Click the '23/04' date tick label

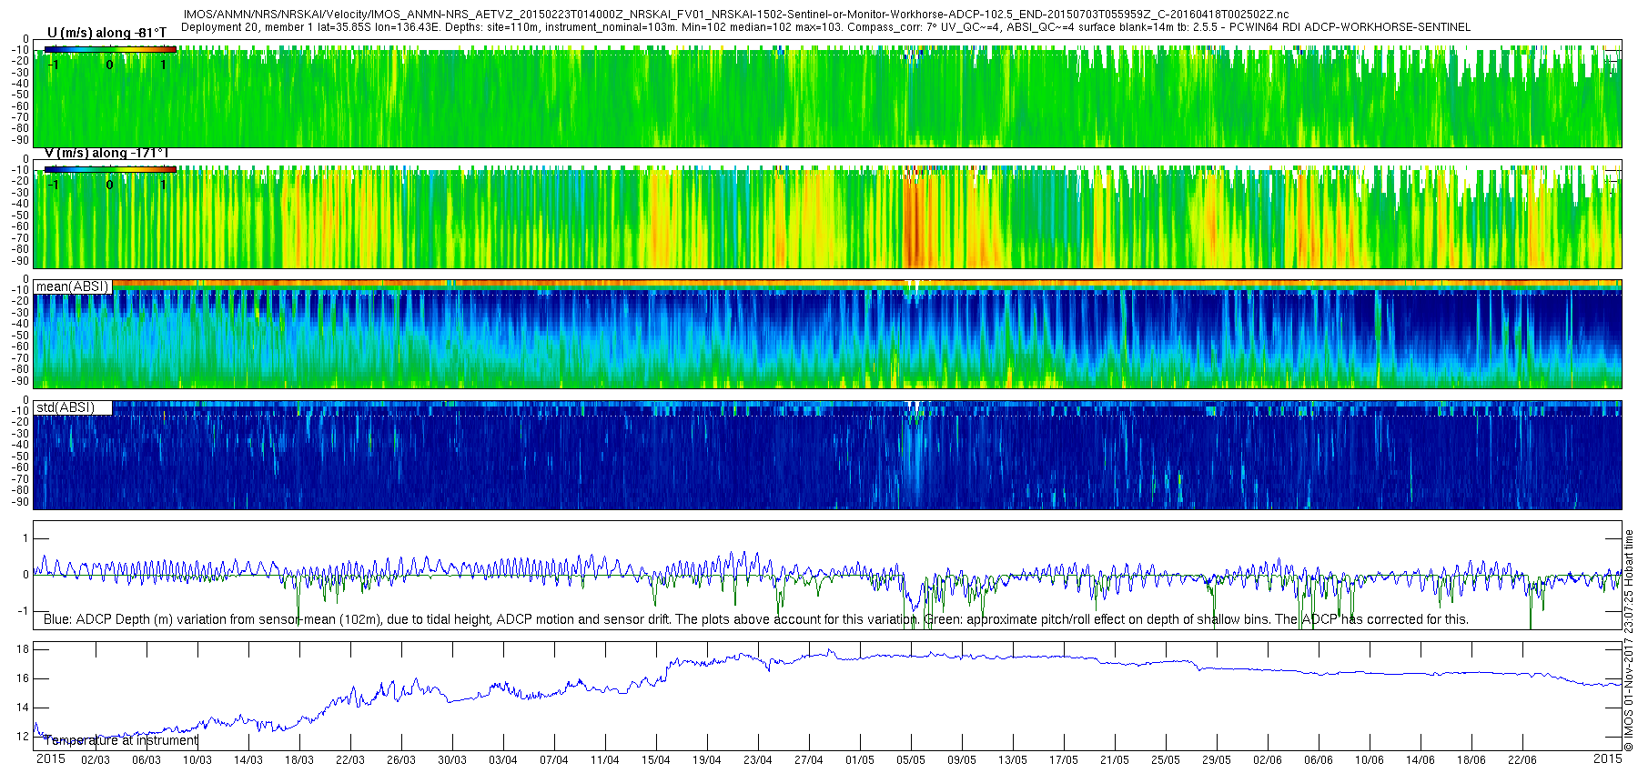pyautogui.click(x=758, y=760)
